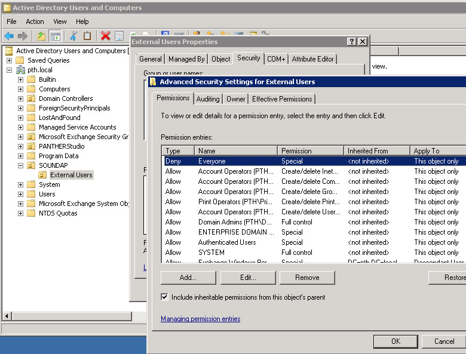Select the SYSTEM permission entry
This screenshot has width=466, height=354.
coord(314,253)
